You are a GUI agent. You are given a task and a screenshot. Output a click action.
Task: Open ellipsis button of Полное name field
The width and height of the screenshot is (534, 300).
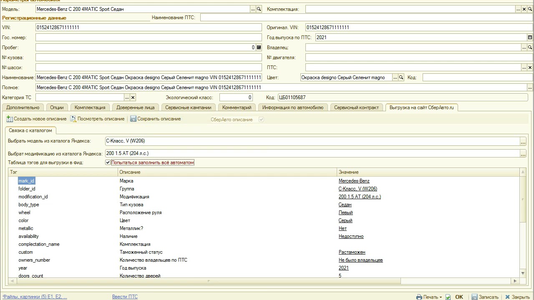point(530,87)
